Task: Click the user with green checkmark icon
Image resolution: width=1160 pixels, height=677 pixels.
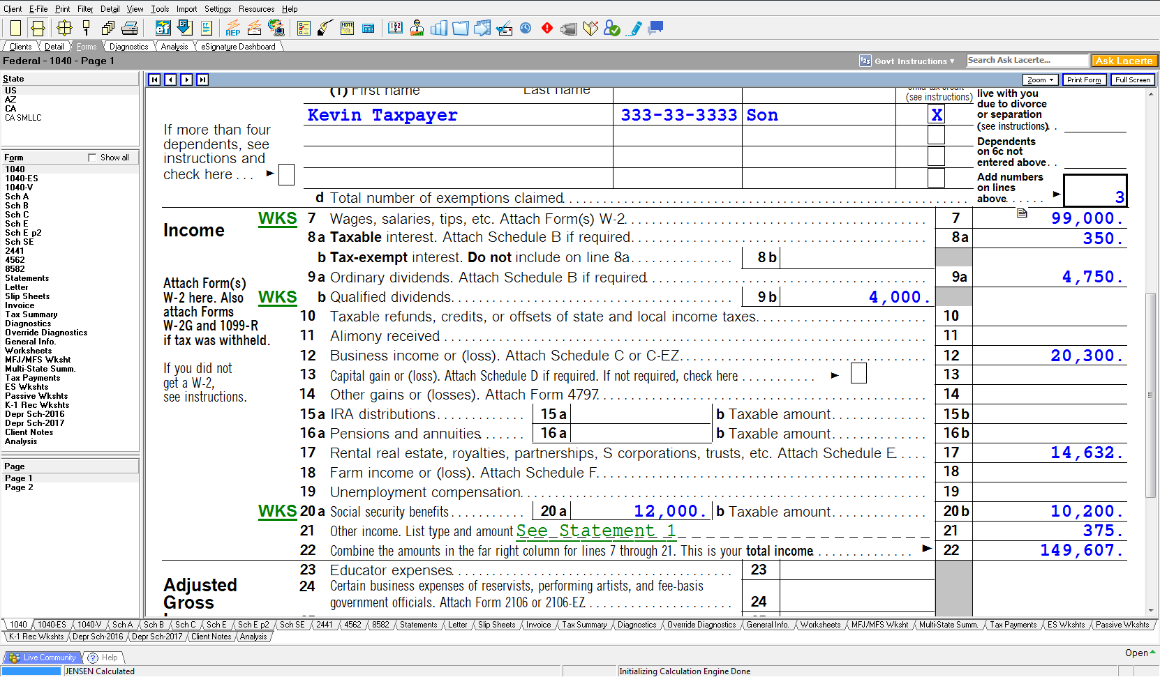Action: 612,28
